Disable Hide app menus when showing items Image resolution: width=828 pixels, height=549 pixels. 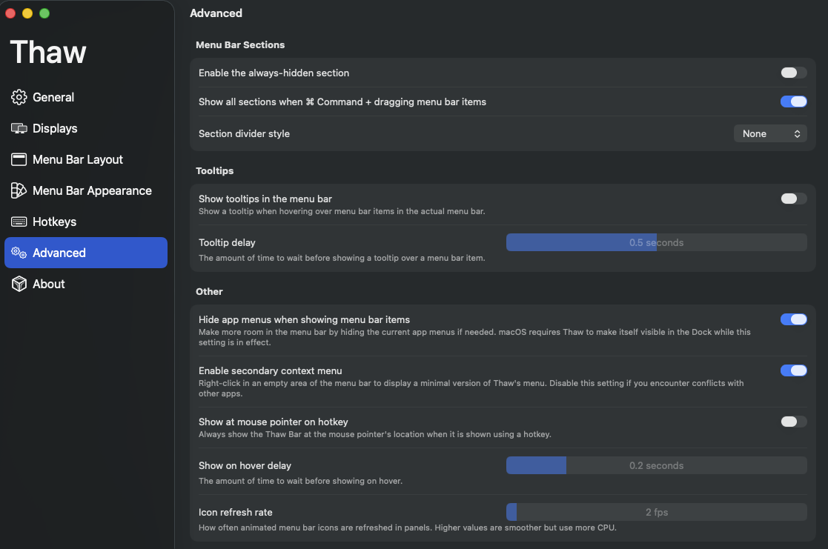point(794,319)
